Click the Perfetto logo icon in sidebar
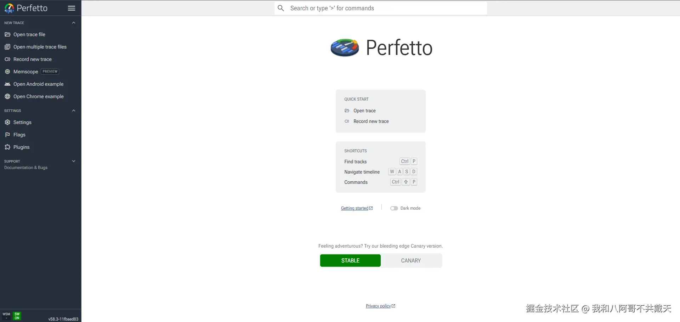The width and height of the screenshot is (680, 322). coord(9,8)
